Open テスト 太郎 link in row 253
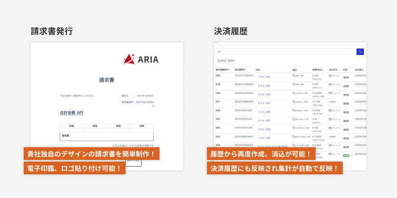 pyautogui.click(x=264, y=138)
